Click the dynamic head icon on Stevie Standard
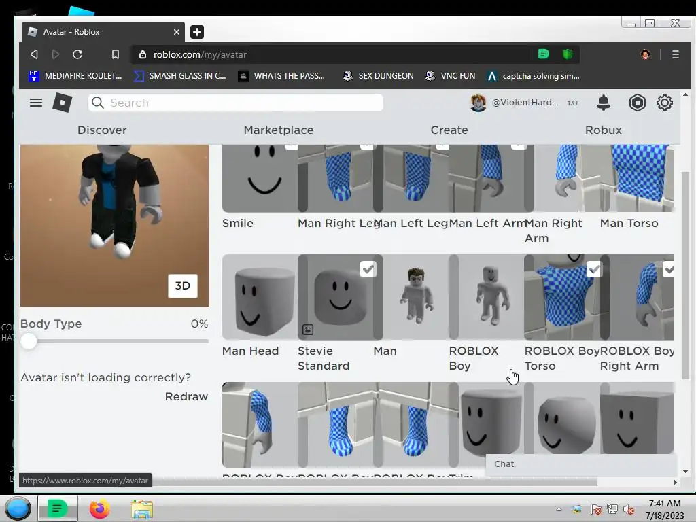The width and height of the screenshot is (696, 522). point(308,330)
